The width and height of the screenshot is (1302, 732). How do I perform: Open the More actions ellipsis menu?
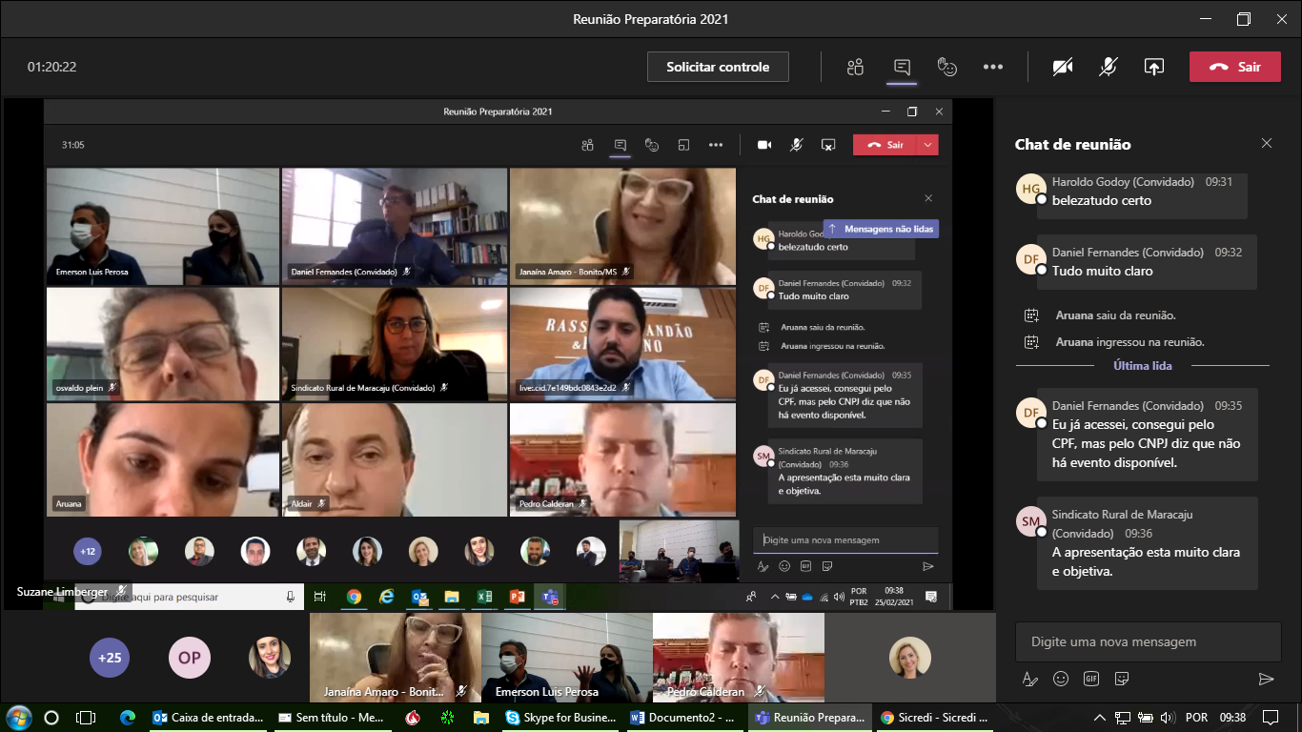click(x=993, y=67)
